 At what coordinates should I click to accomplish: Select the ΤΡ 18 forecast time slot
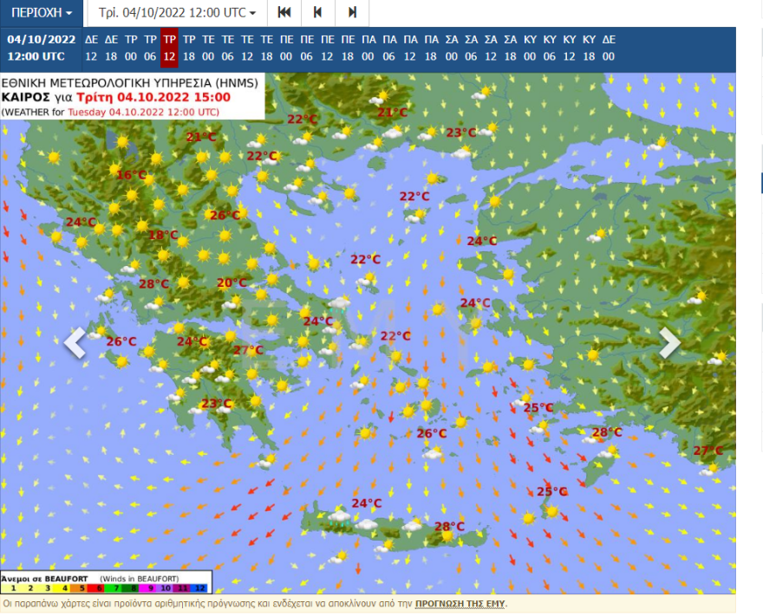(x=189, y=48)
